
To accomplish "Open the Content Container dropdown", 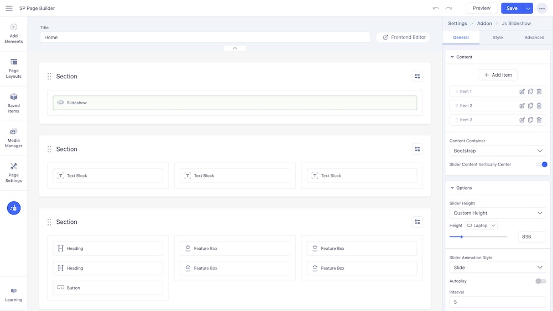I will point(497,151).
